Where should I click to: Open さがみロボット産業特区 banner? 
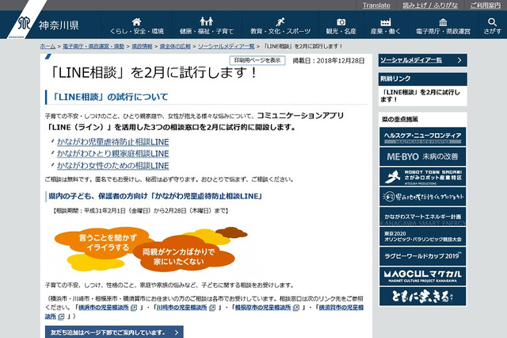[422, 177]
